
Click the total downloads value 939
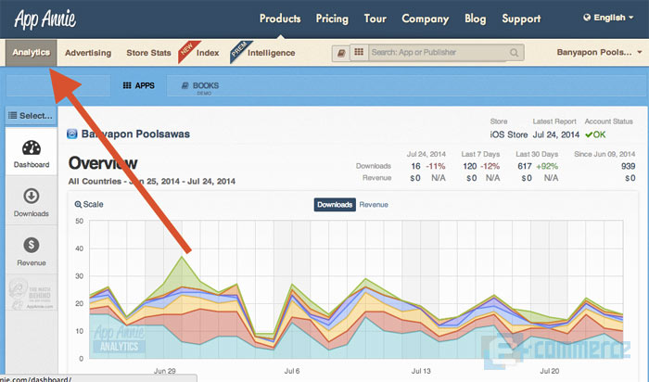coord(628,166)
